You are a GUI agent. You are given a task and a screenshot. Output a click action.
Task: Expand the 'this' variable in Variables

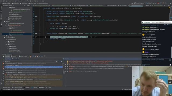pyautogui.click(x=66, y=65)
